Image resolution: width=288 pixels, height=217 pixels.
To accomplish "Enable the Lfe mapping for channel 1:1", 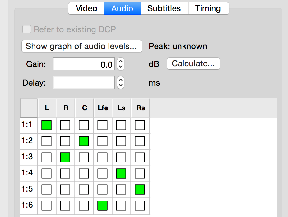I will 102,125.
